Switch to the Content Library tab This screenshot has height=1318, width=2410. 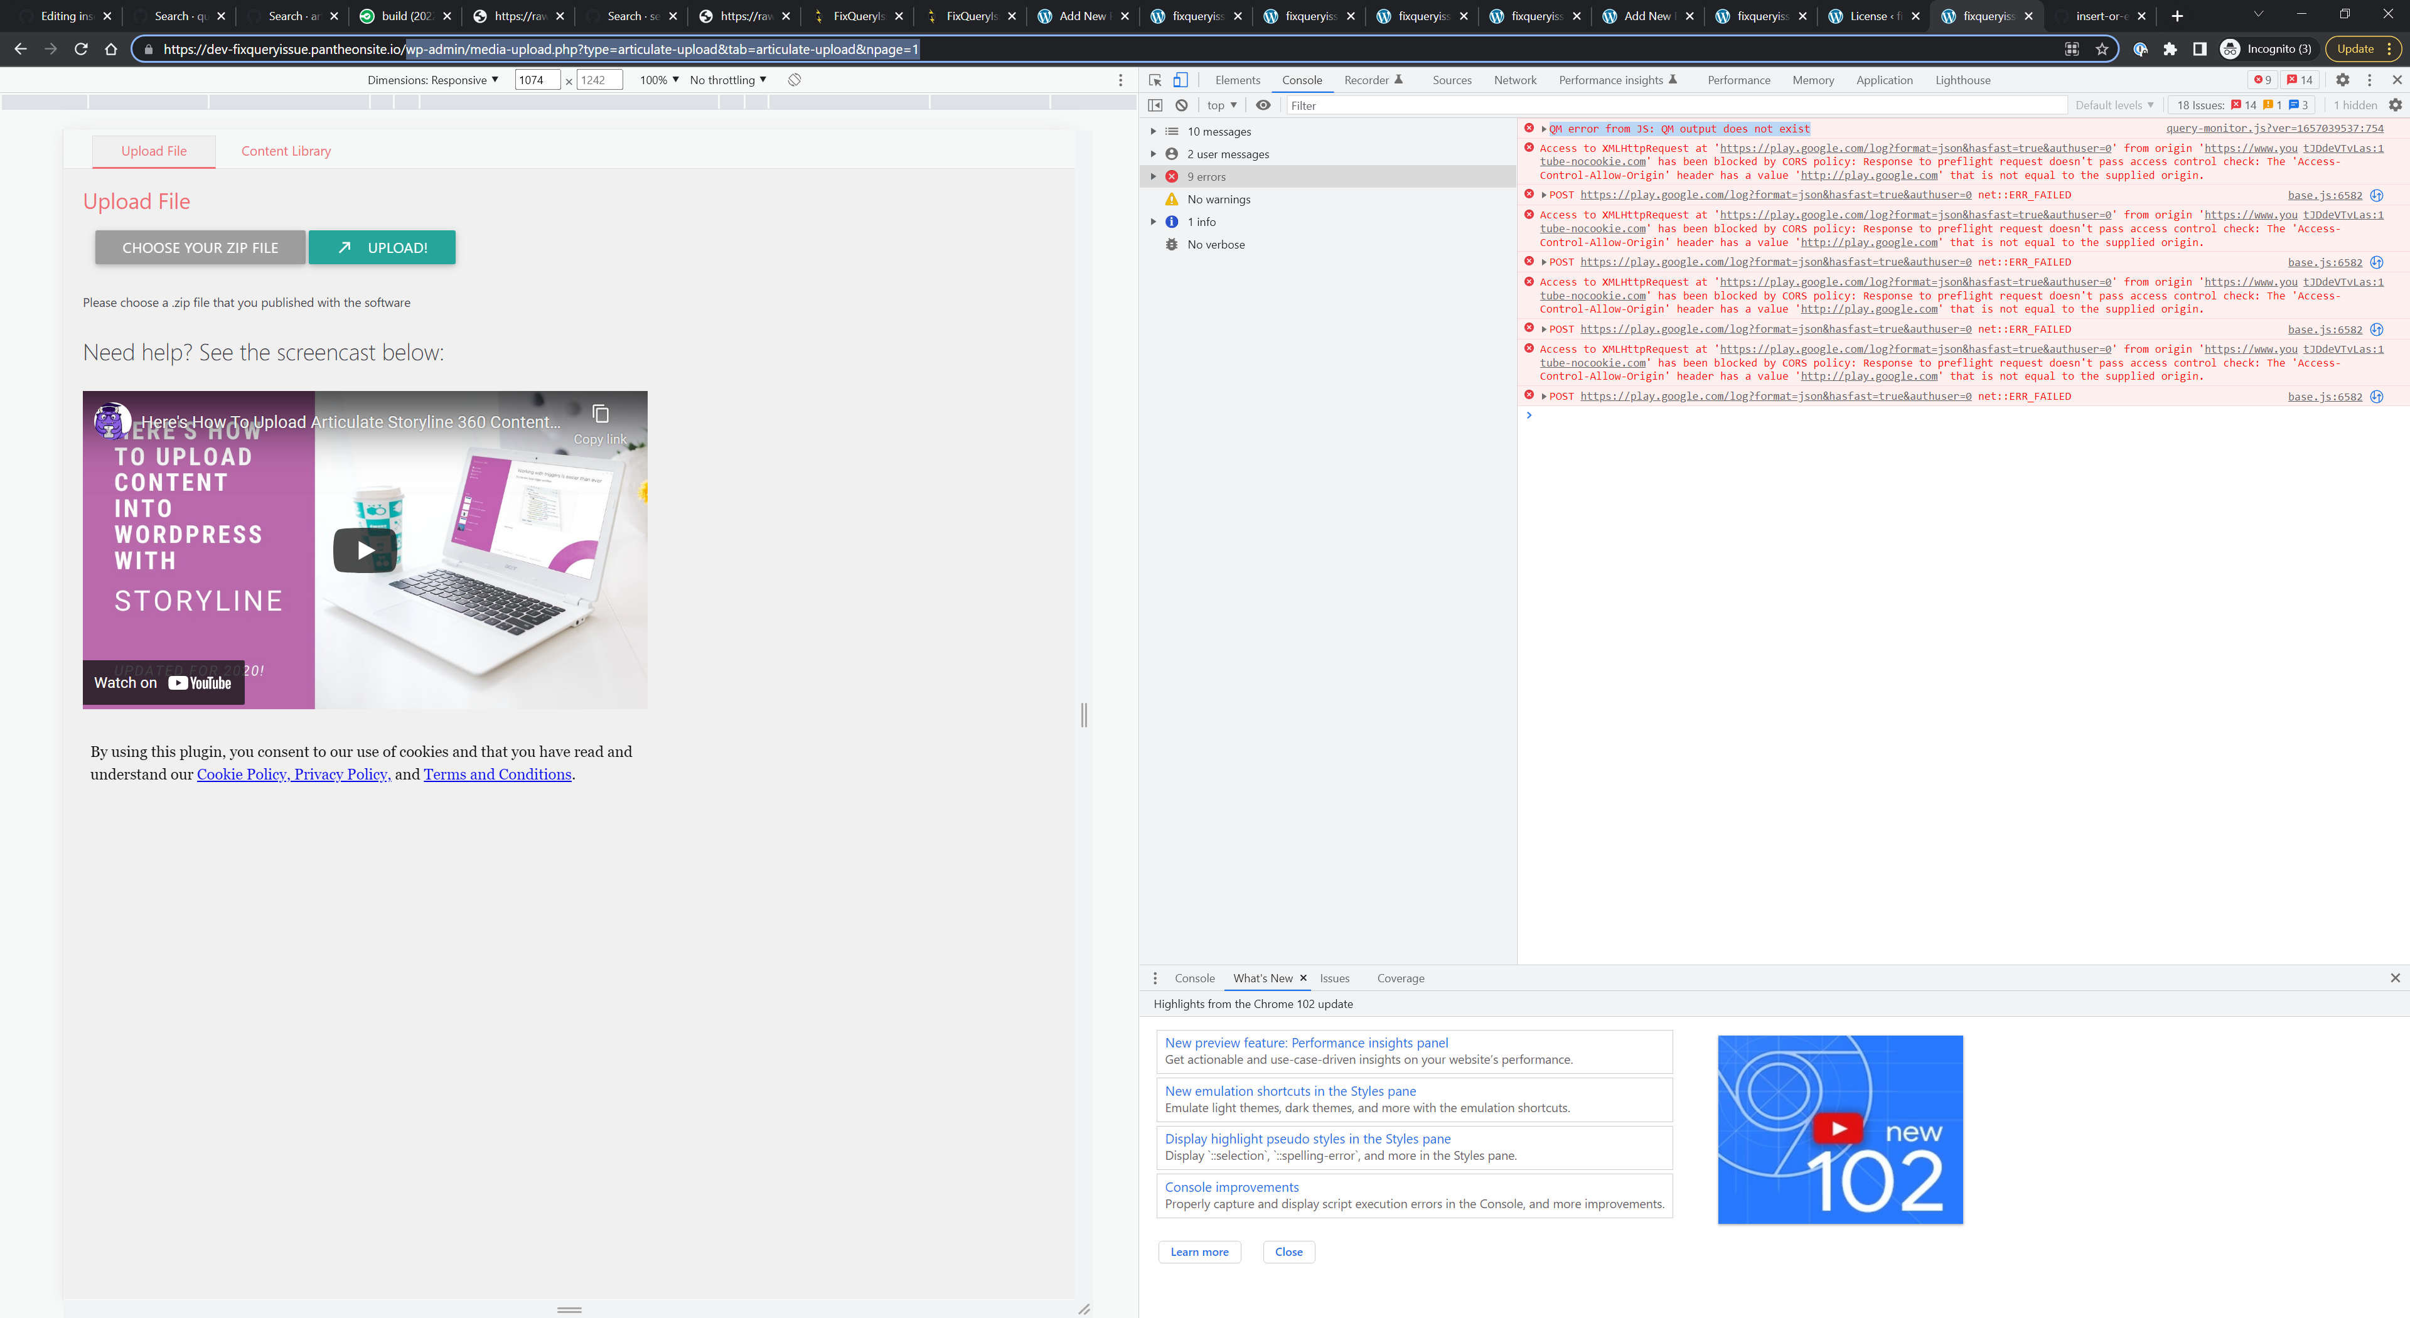286,151
